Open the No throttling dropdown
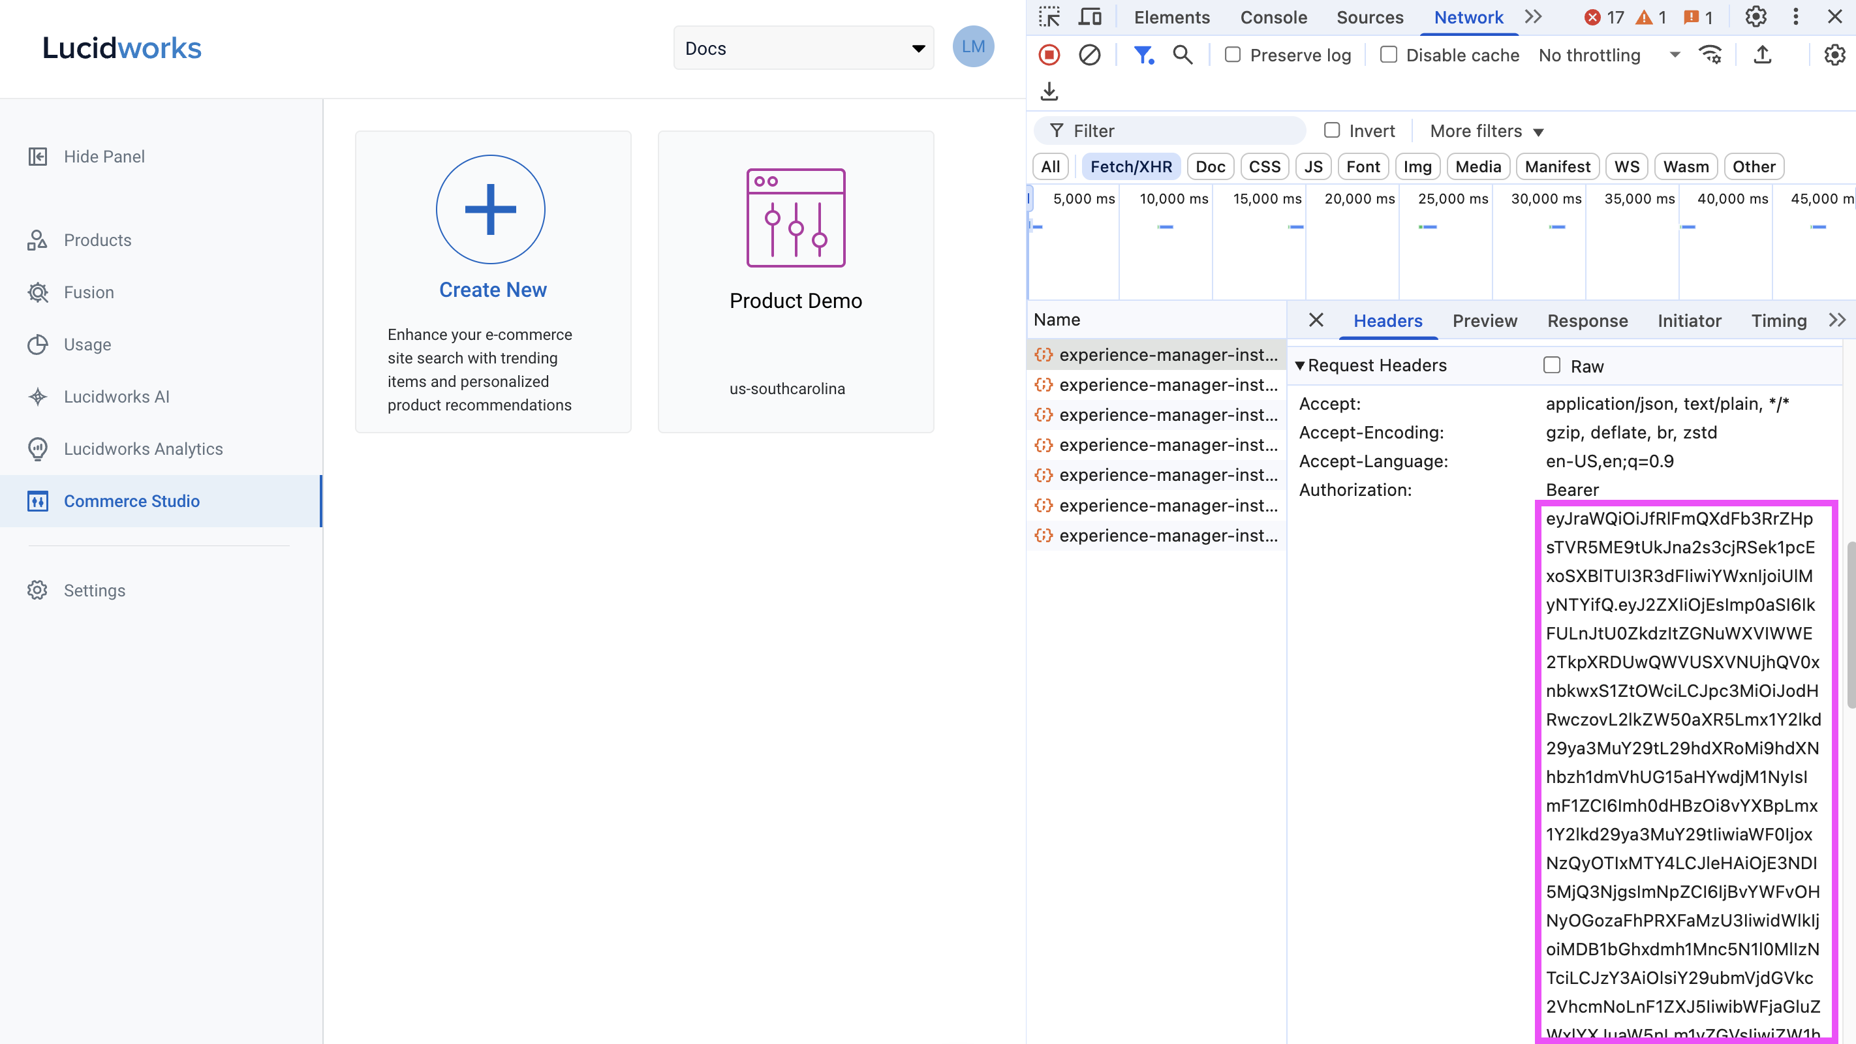Viewport: 1856px width, 1044px height. (1608, 55)
